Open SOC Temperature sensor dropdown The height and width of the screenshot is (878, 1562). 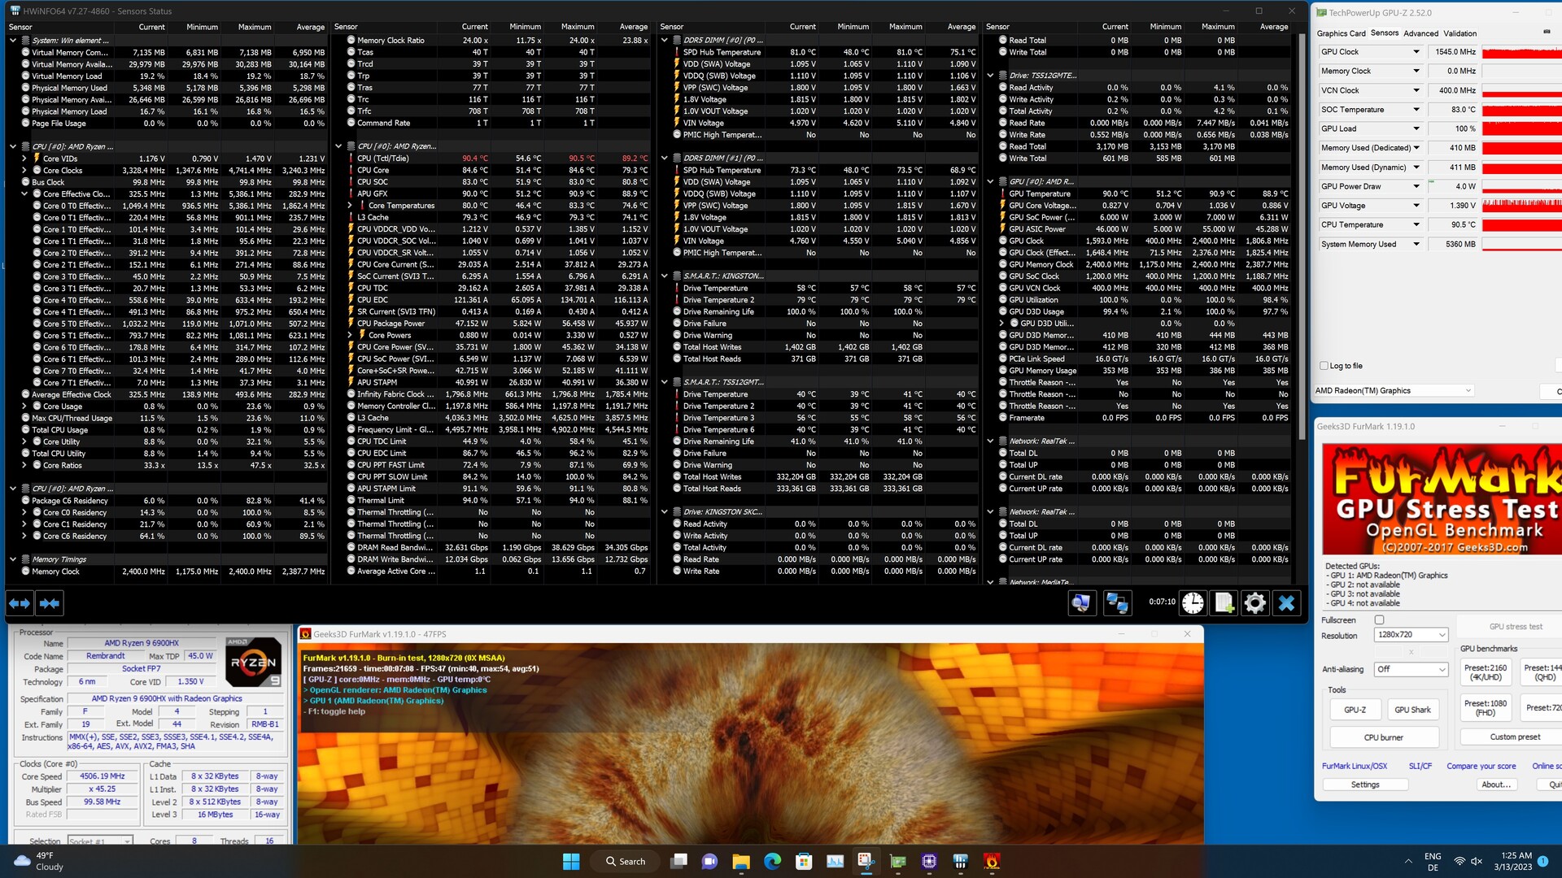pyautogui.click(x=1416, y=109)
